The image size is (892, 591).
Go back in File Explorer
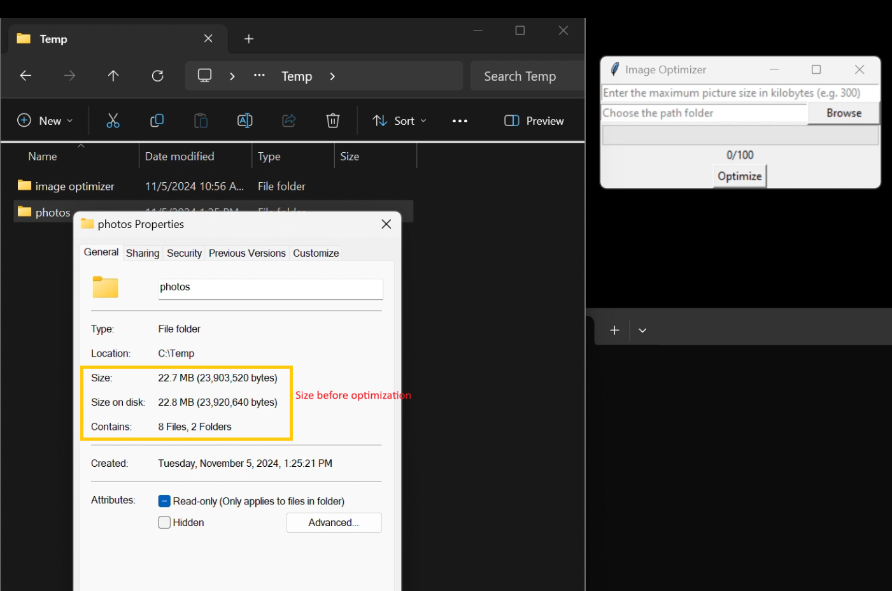[25, 76]
